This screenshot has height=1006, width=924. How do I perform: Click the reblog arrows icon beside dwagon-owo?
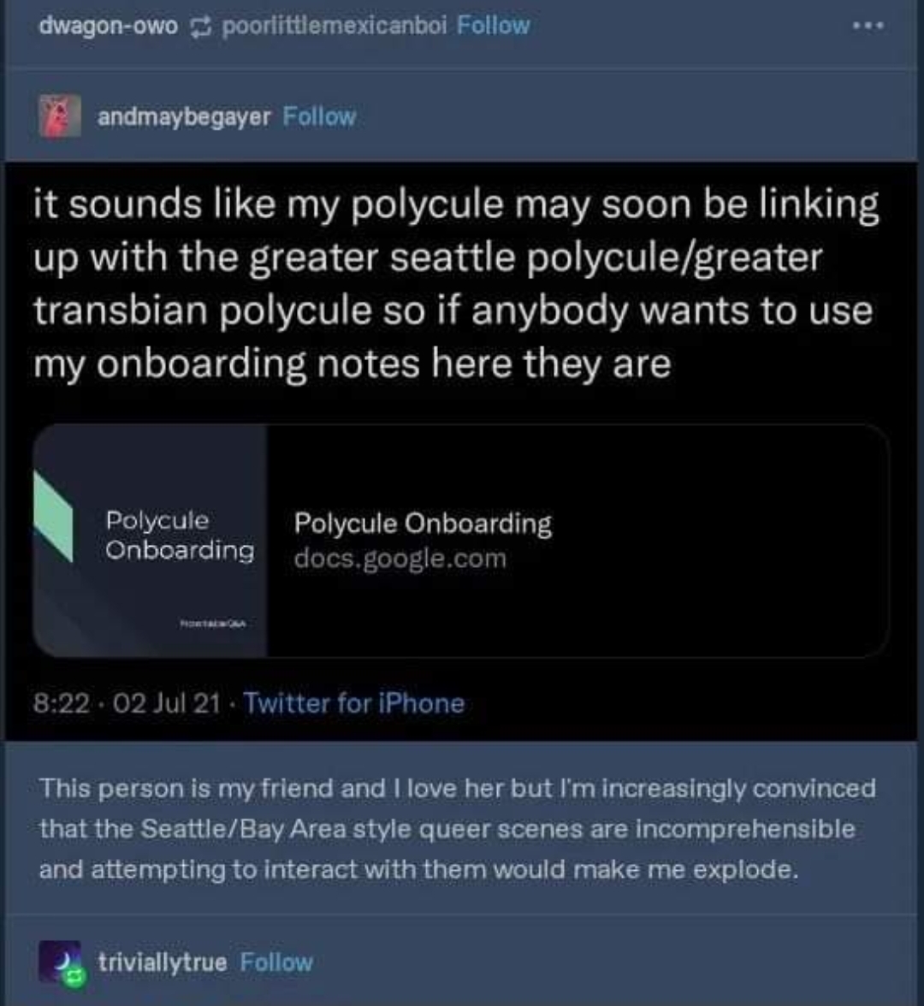click(x=200, y=27)
